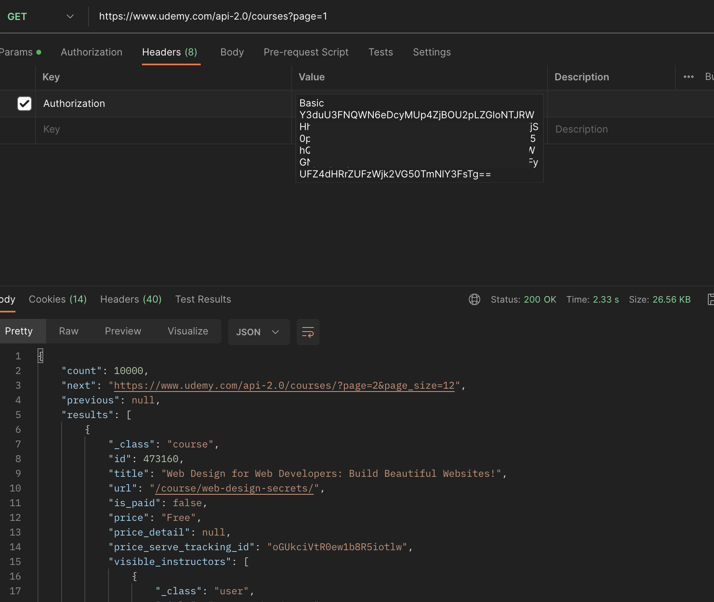714x602 pixels.
Task: Open the JSON response format dropdown
Action: [x=259, y=332]
